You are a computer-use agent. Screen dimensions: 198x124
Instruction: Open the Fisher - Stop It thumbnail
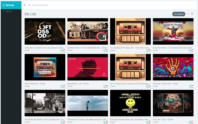pyautogui.click(x=173, y=103)
